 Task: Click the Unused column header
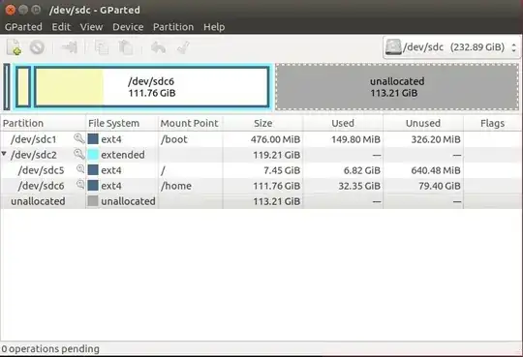(423, 123)
